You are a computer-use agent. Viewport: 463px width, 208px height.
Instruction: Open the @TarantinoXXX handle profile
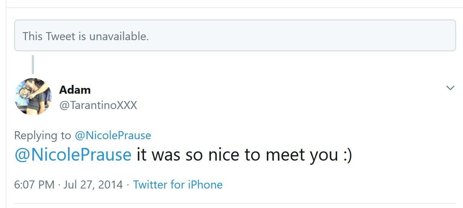pyautogui.click(x=98, y=105)
